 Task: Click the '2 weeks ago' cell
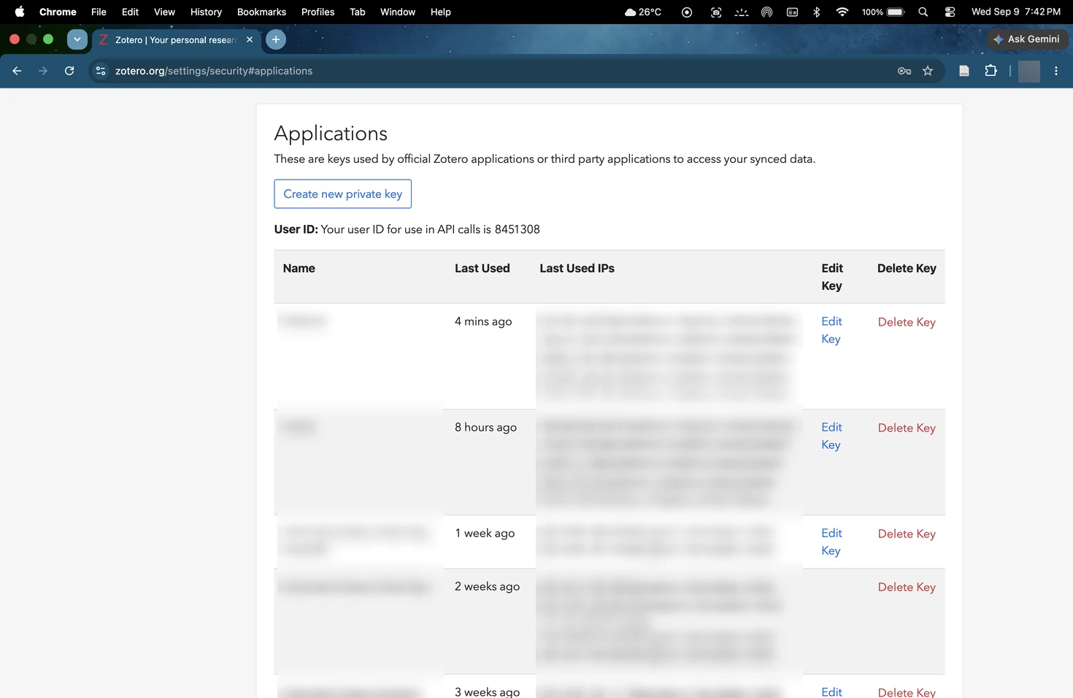487,586
